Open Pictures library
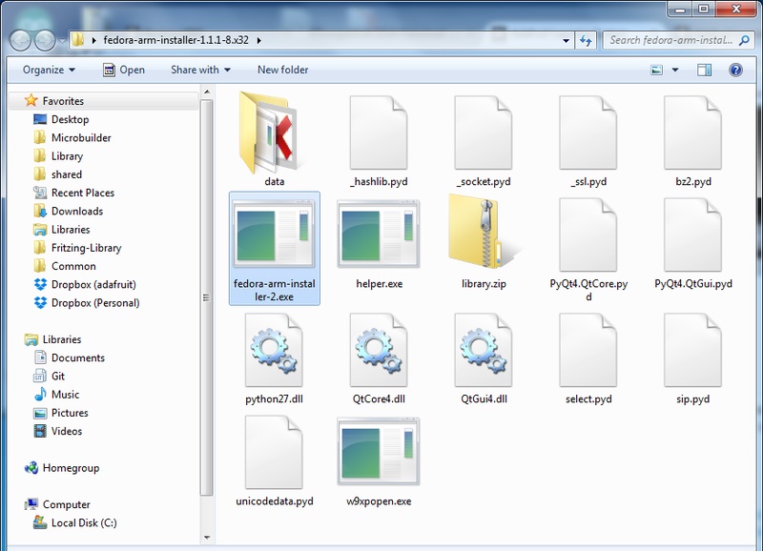This screenshot has width=763, height=551. [x=70, y=413]
